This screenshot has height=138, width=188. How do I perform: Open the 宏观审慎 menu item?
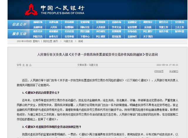click(85, 22)
